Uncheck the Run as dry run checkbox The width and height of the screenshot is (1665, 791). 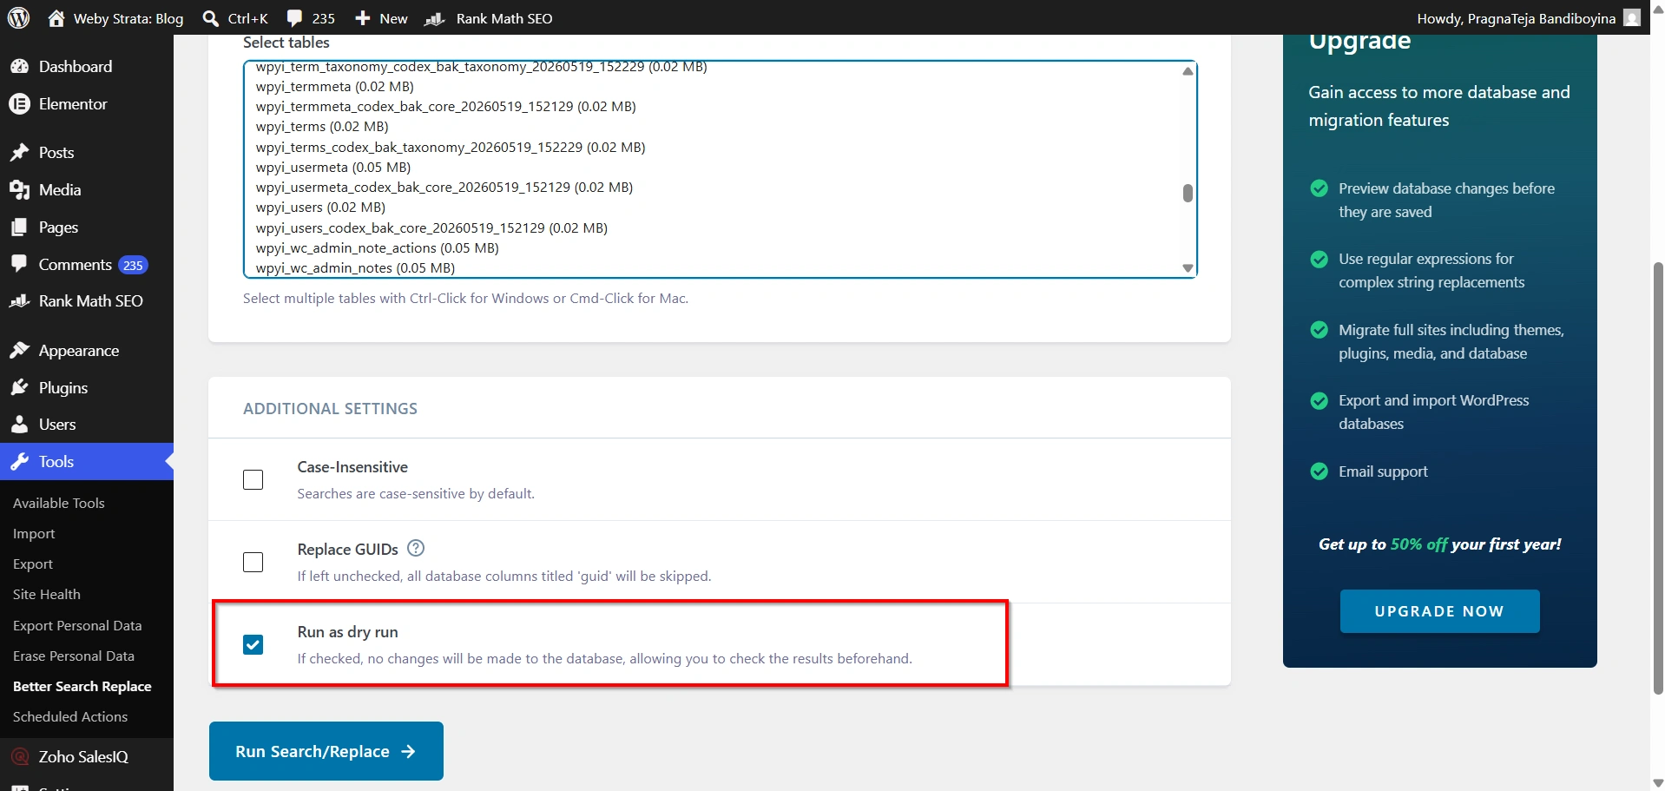coord(253,644)
